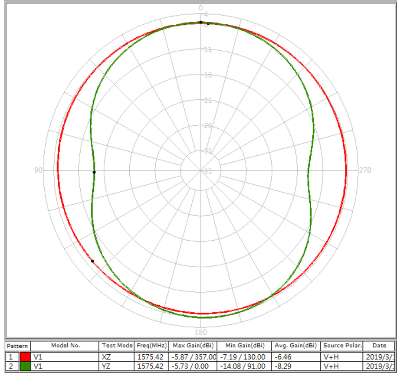Click the Date column header
397x376 pixels.
point(379,346)
